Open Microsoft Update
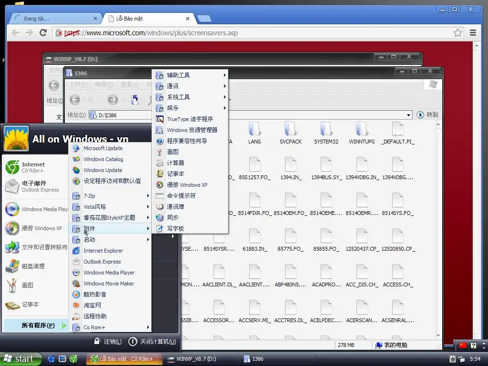This screenshot has width=488, height=366. point(111,148)
